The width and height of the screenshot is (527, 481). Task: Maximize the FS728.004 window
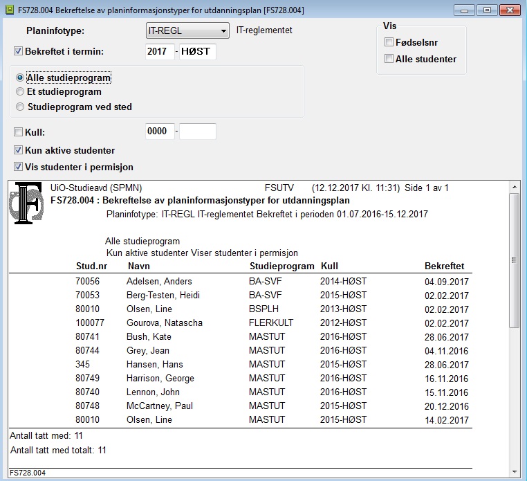[487, 10]
